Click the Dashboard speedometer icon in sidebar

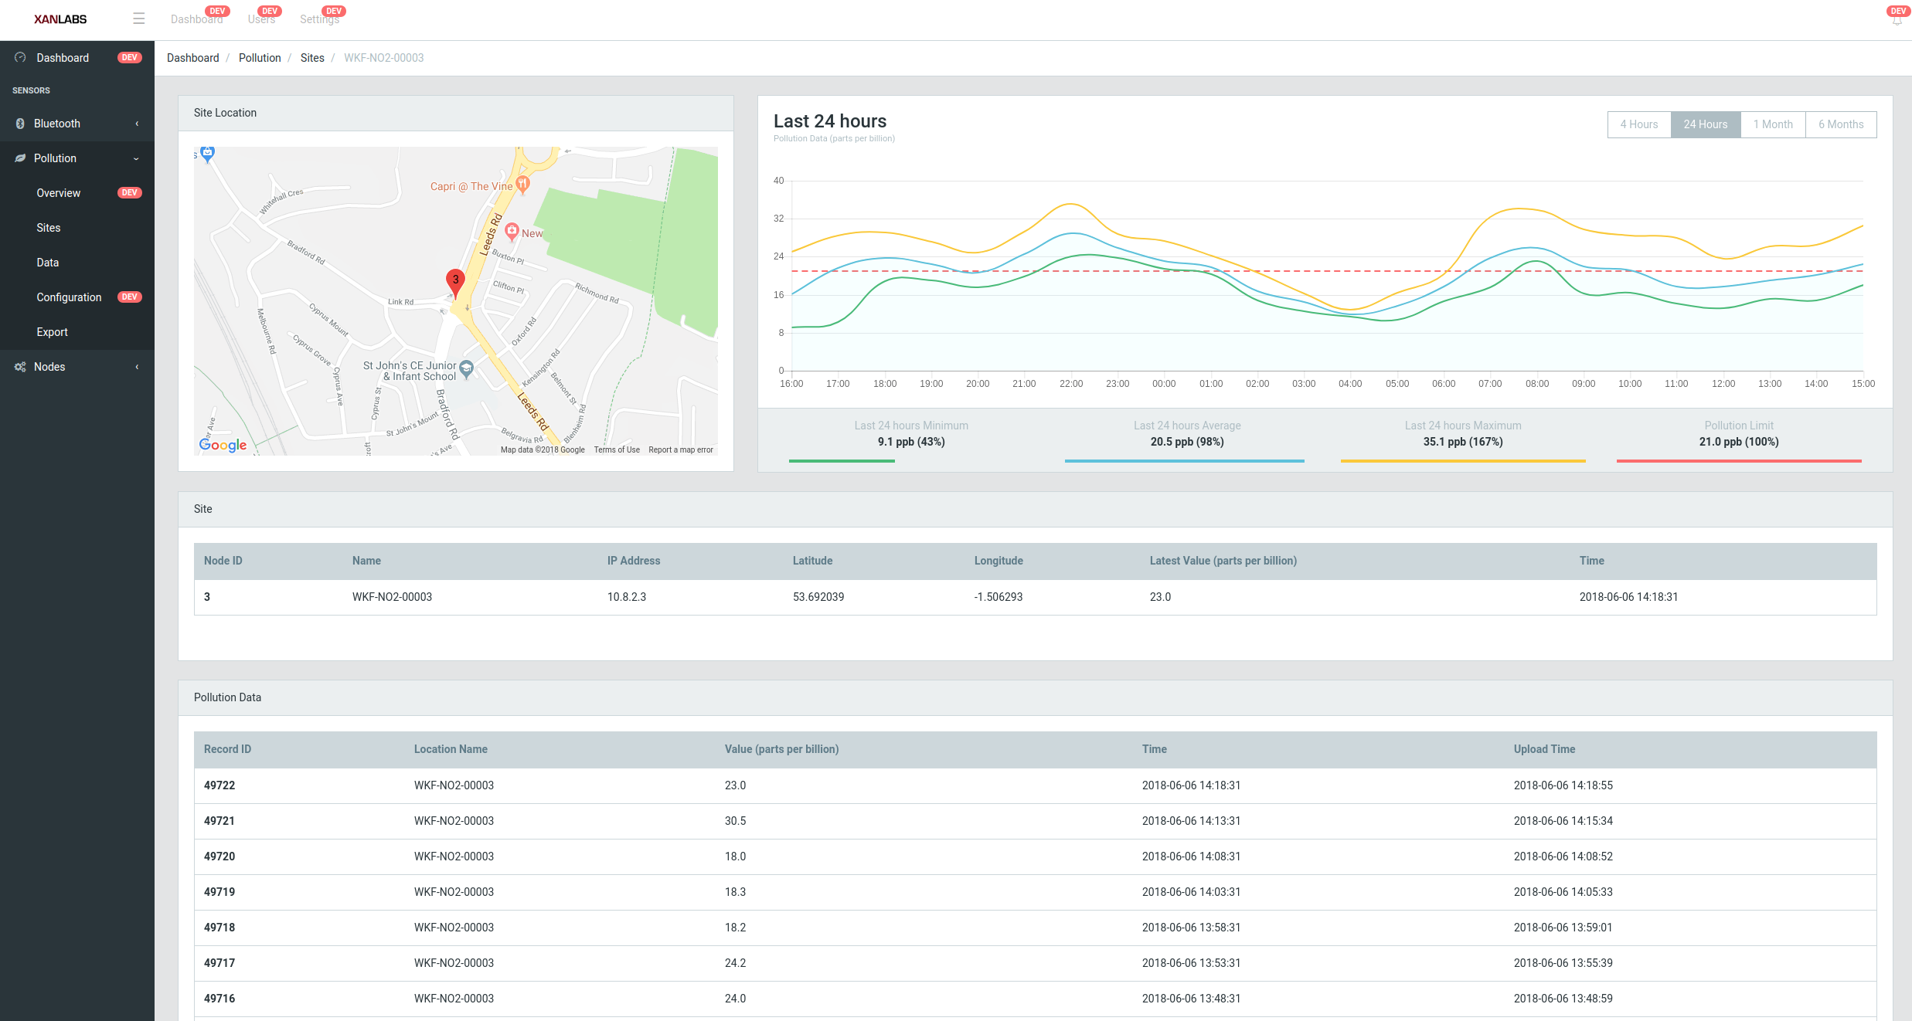tap(20, 58)
